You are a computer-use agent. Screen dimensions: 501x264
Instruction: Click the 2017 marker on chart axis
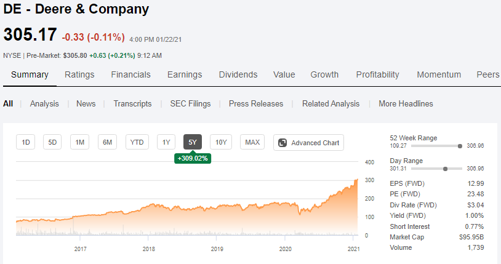[80, 249]
